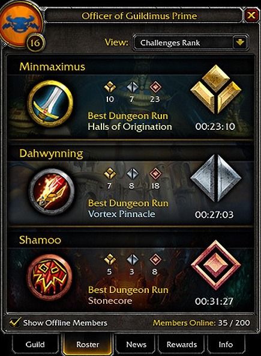The height and width of the screenshot is (356, 261).
Task: Click the orange guild tabard emblem
Action: 20,24
